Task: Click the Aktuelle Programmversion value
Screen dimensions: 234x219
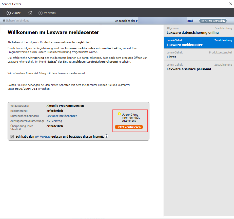Action: click(x=65, y=106)
